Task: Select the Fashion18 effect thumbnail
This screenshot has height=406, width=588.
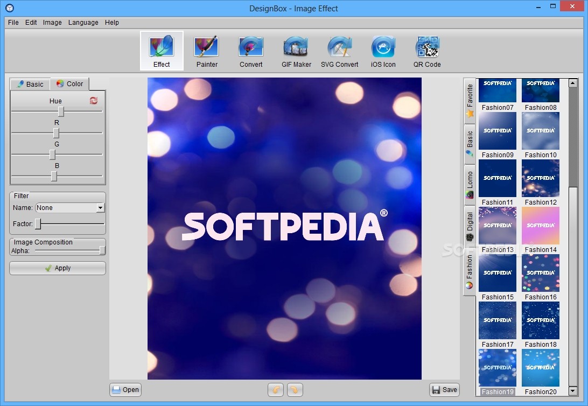Action: 541,320
